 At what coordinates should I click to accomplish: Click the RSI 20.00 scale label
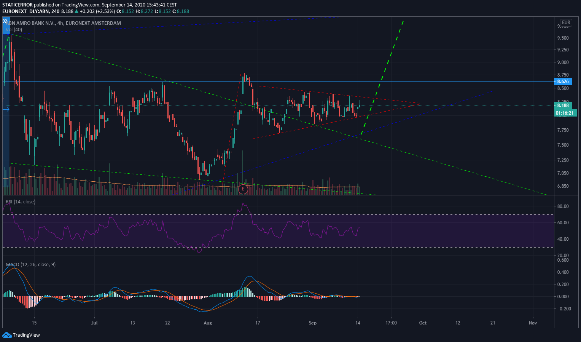563,256
